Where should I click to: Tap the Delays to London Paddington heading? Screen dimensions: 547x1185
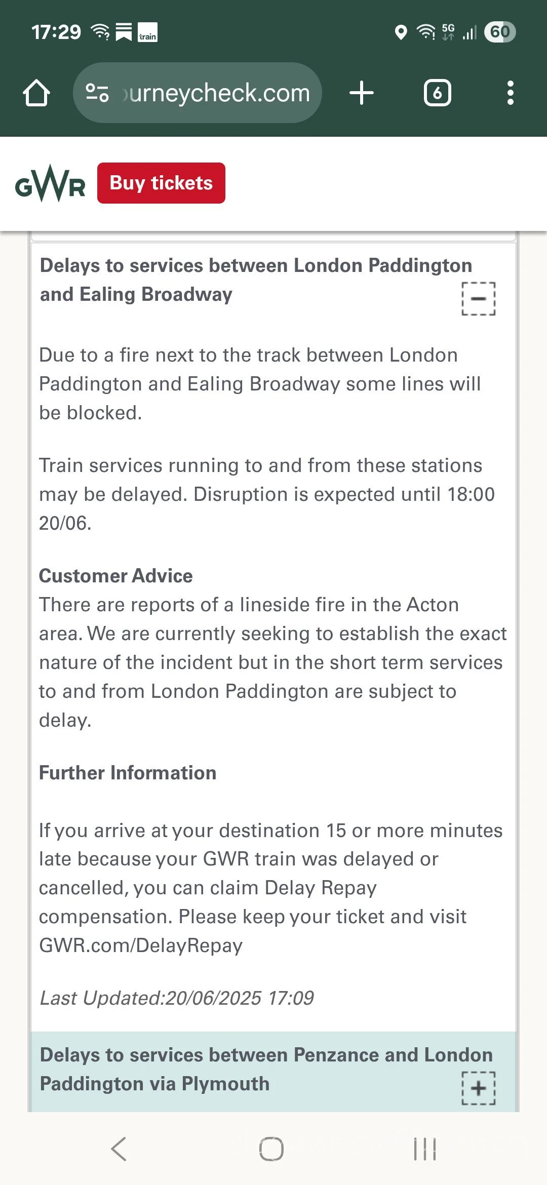(x=256, y=280)
